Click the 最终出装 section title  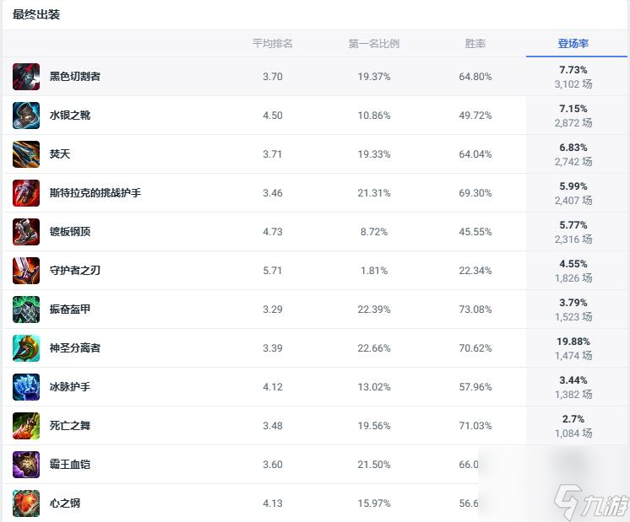tap(36, 14)
